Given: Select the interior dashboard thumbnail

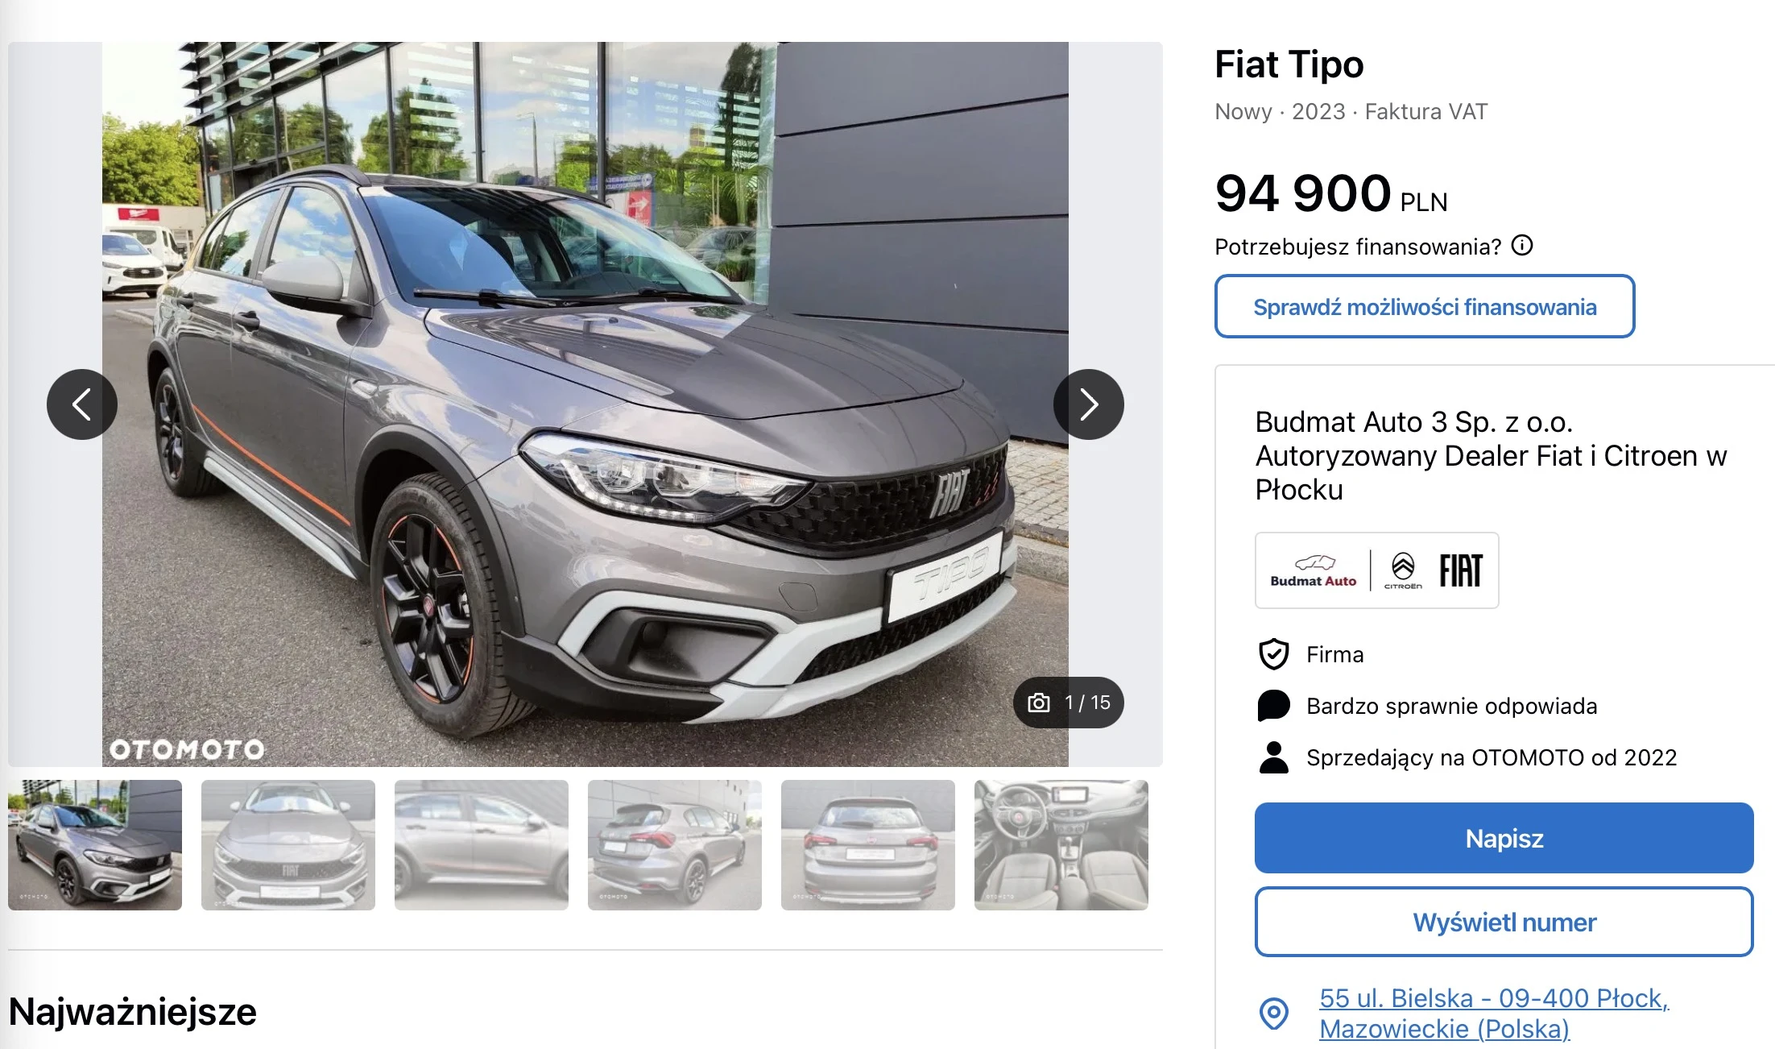Looking at the screenshot, I should [1061, 845].
